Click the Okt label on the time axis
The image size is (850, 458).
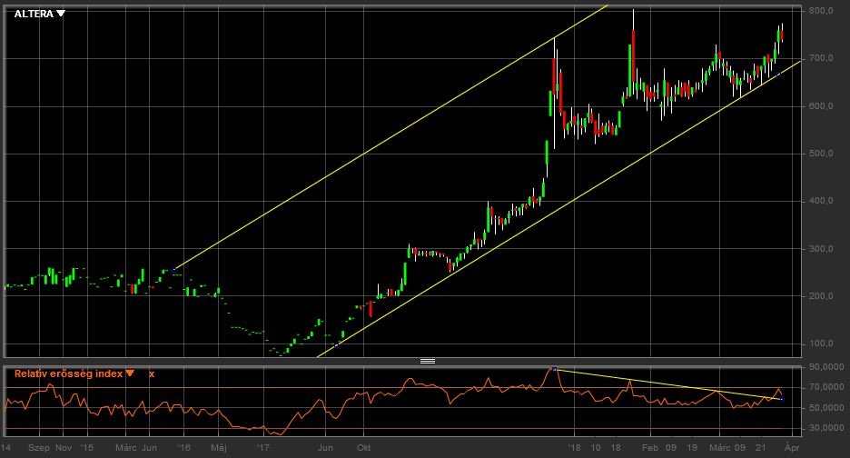(364, 448)
